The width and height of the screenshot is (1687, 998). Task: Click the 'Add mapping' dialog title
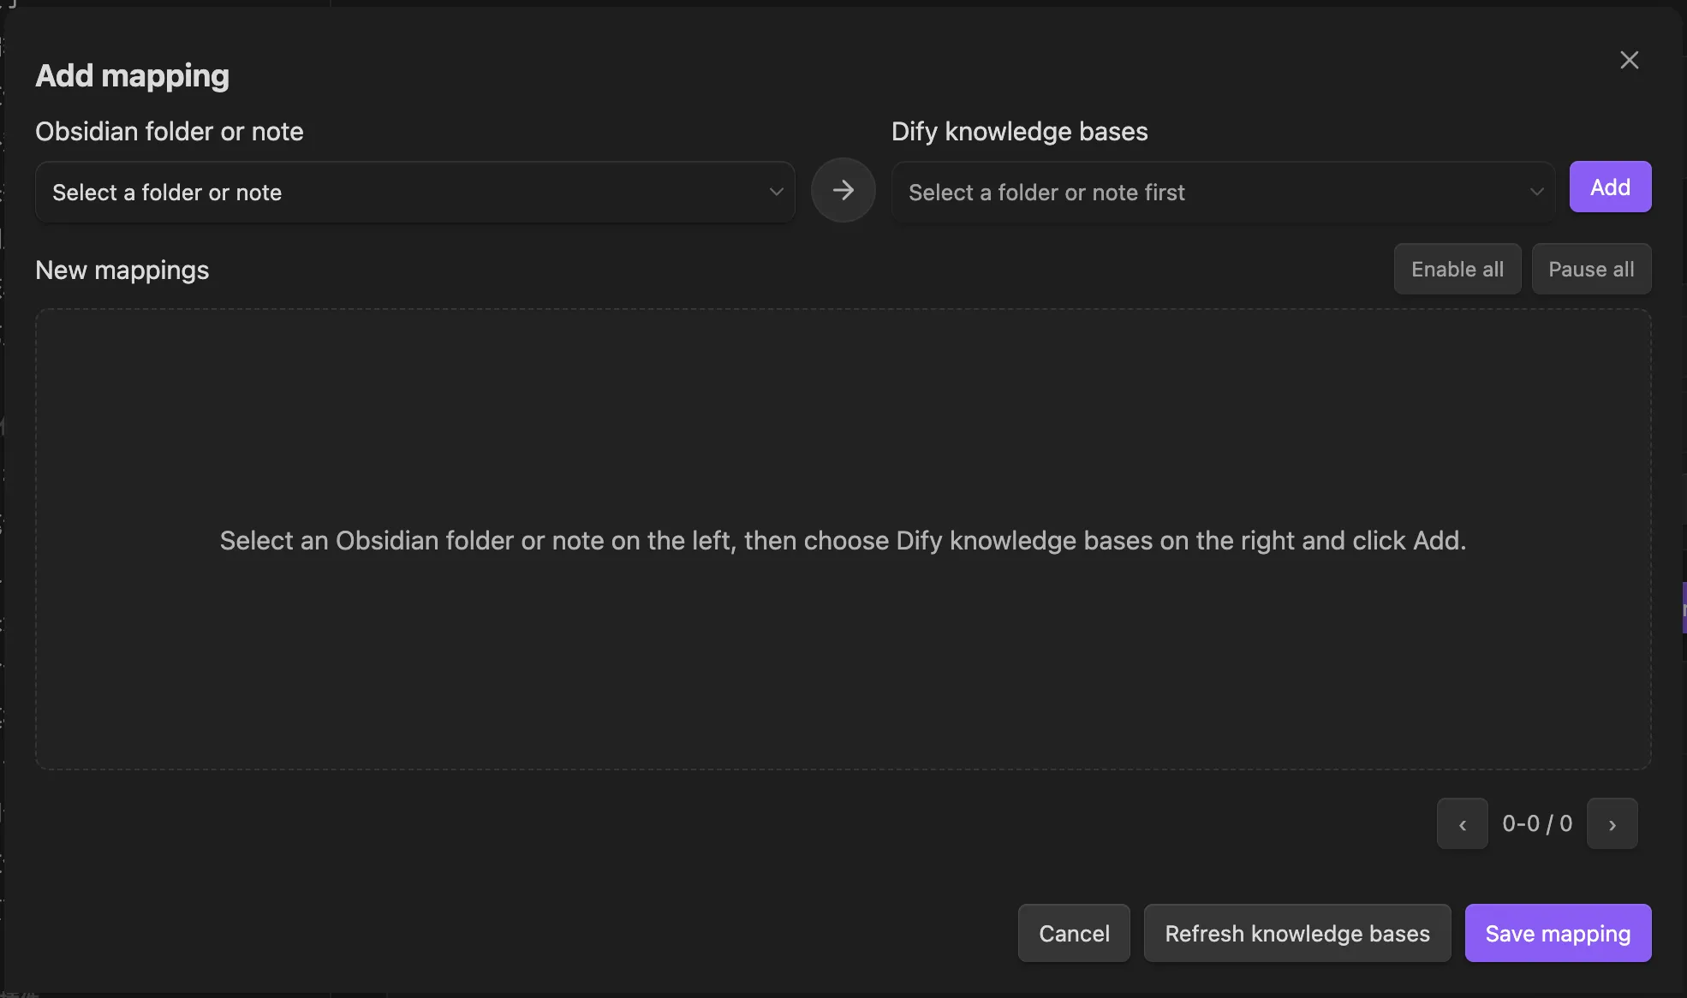click(133, 75)
